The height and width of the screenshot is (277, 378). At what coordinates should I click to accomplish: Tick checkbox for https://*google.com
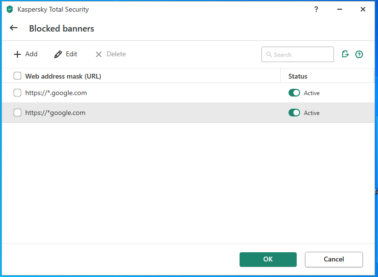pyautogui.click(x=17, y=113)
